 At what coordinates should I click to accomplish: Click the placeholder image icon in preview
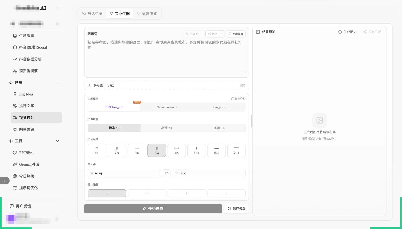coord(320,120)
